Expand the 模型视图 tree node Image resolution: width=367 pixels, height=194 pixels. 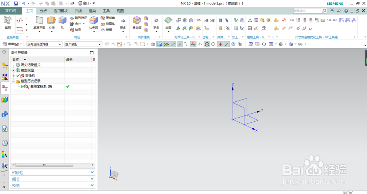point(13,70)
